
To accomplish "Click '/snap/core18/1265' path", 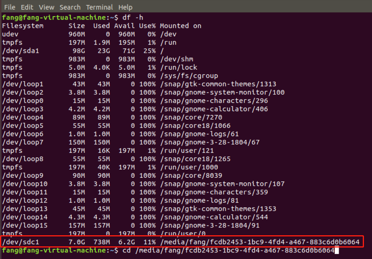I will coord(195,159).
